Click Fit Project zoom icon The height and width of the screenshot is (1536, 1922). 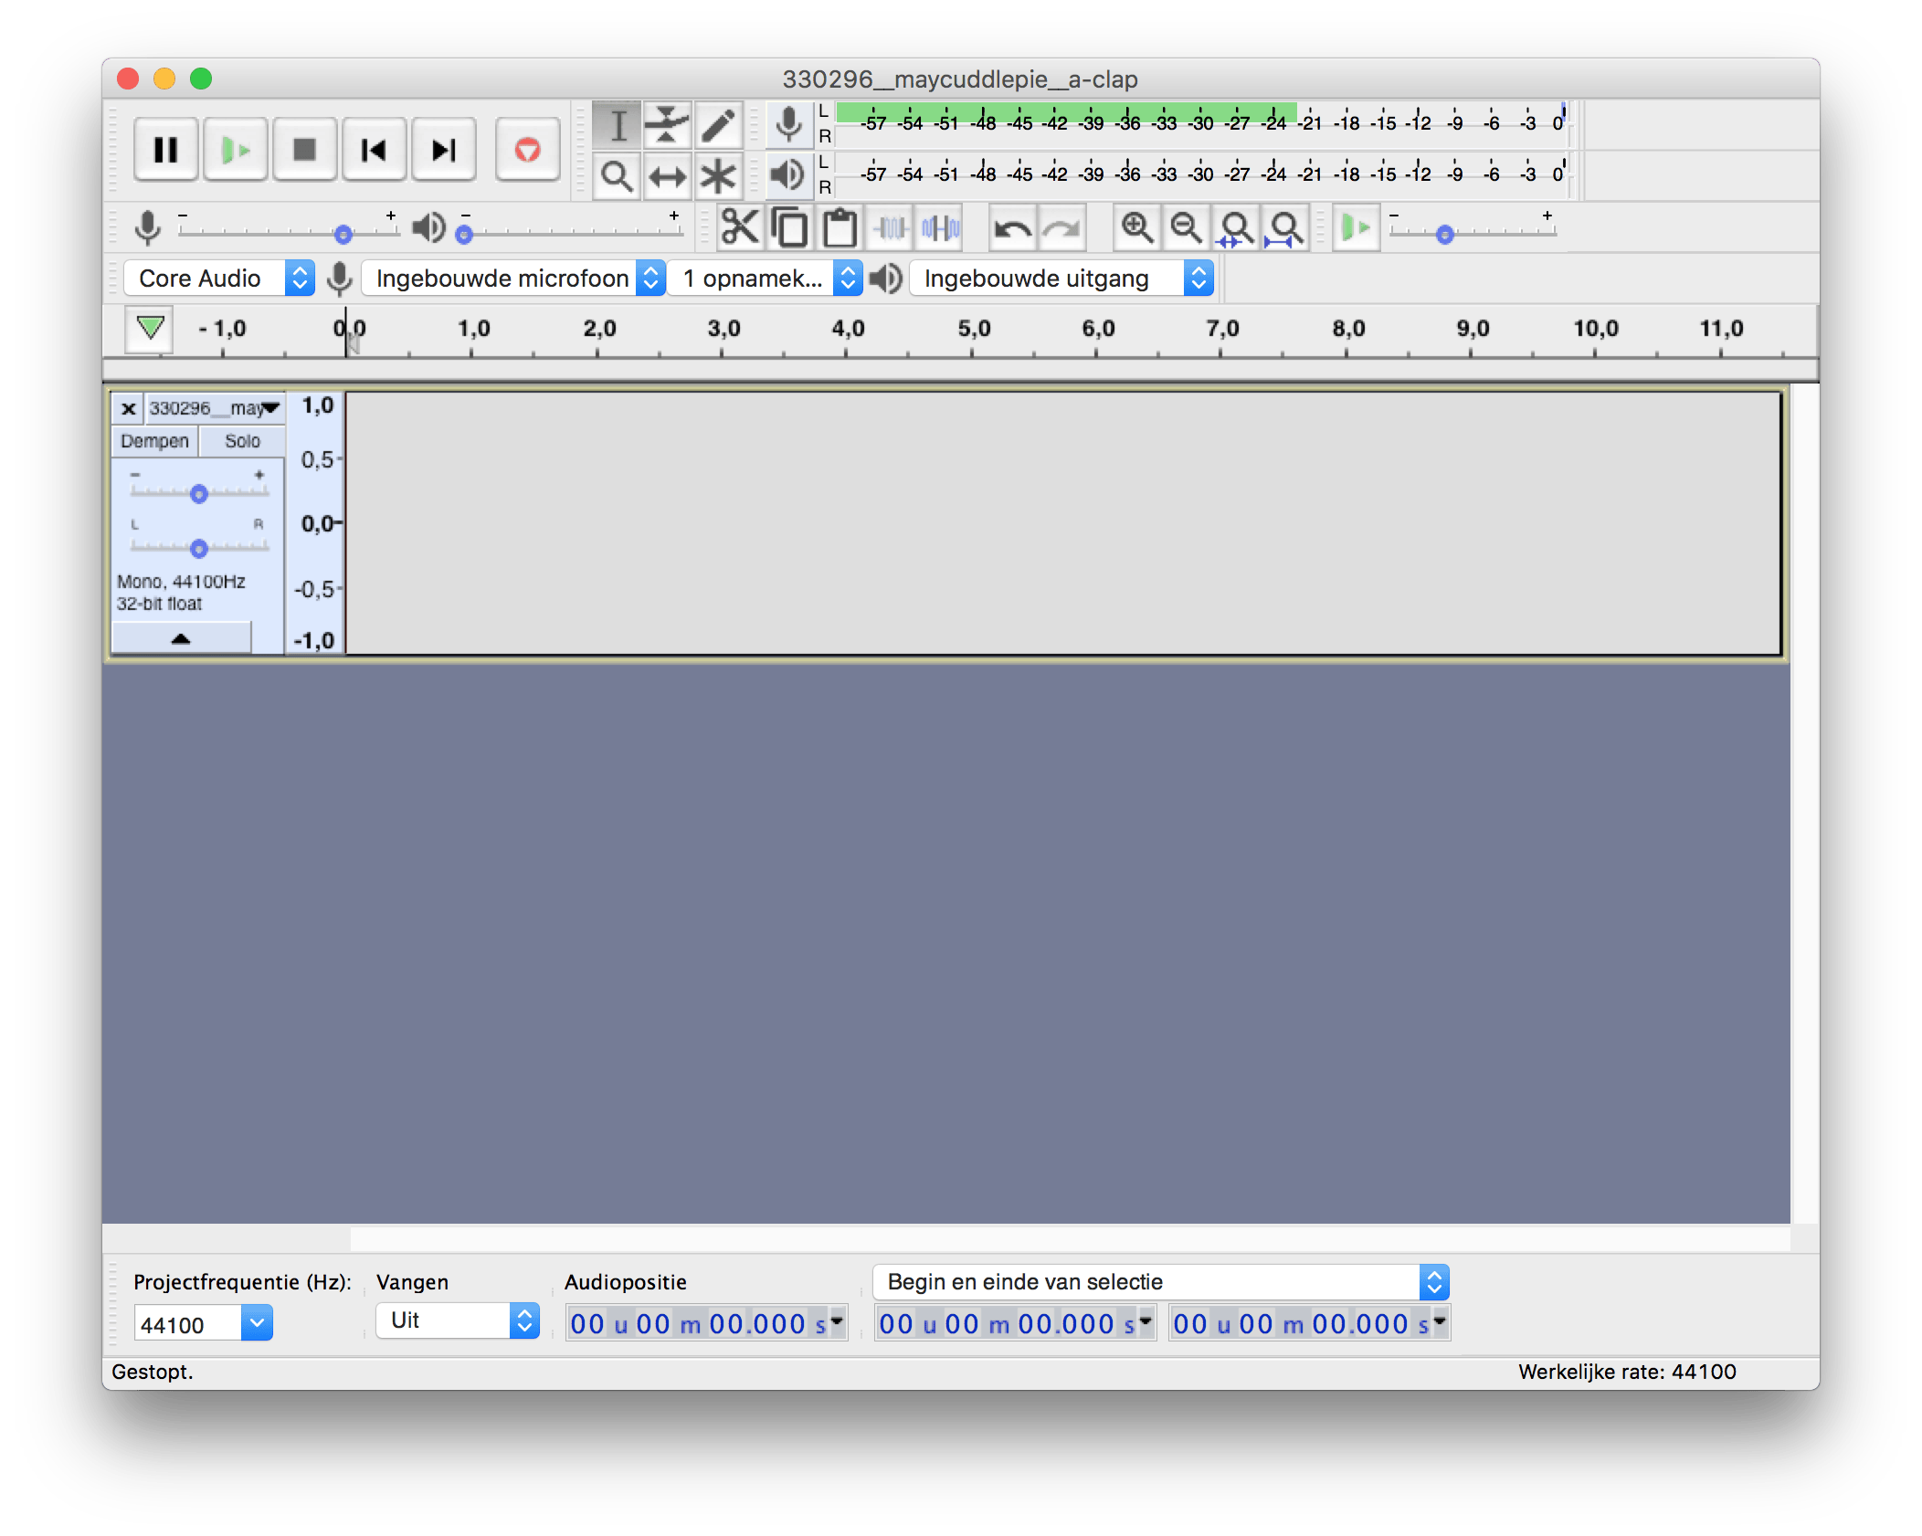[x=1285, y=227]
